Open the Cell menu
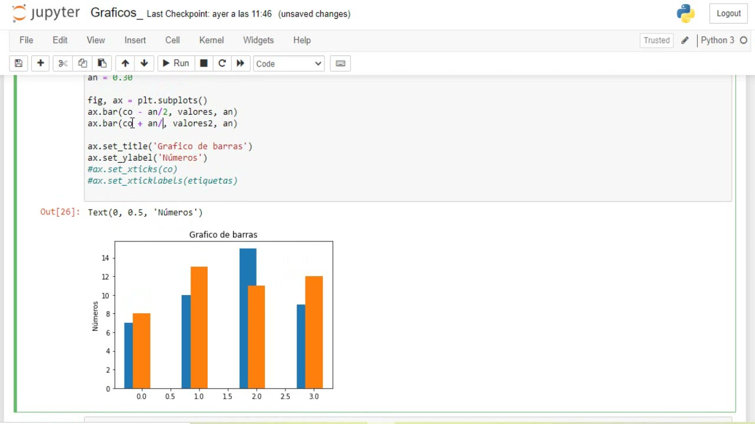The image size is (755, 424). (x=172, y=40)
